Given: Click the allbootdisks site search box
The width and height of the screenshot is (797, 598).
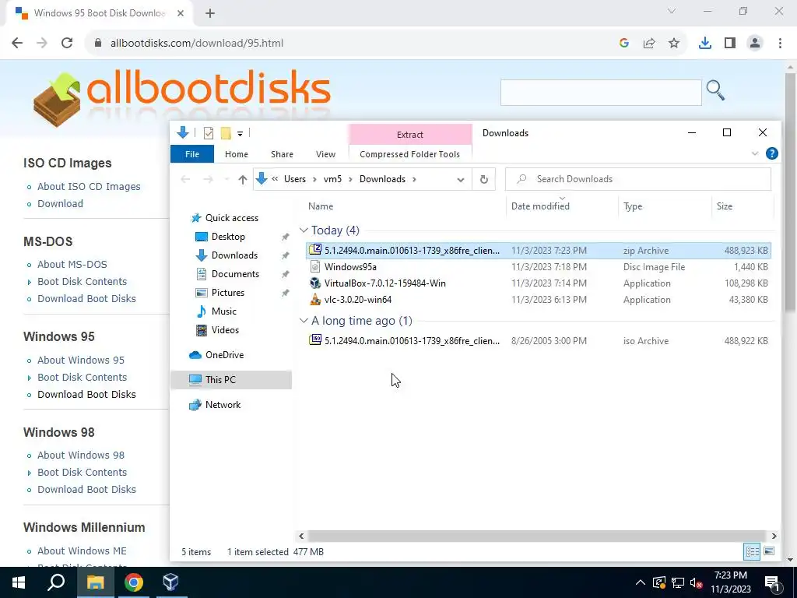Looking at the screenshot, I should [601, 93].
